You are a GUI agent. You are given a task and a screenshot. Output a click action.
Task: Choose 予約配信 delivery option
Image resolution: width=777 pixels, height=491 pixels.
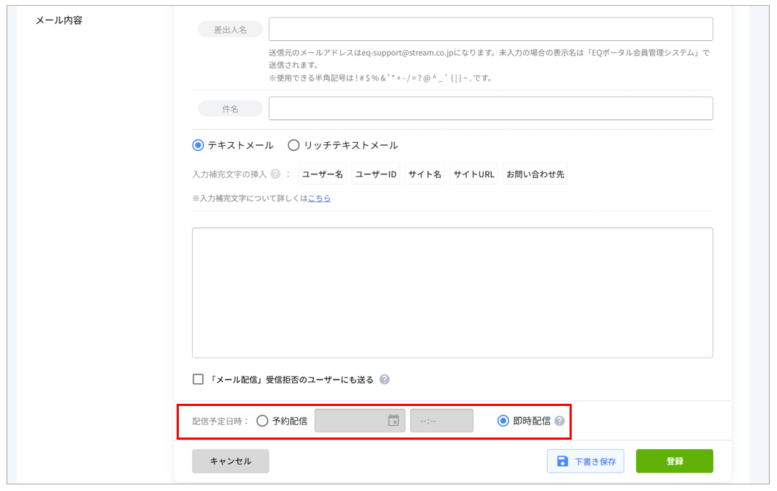click(x=262, y=421)
